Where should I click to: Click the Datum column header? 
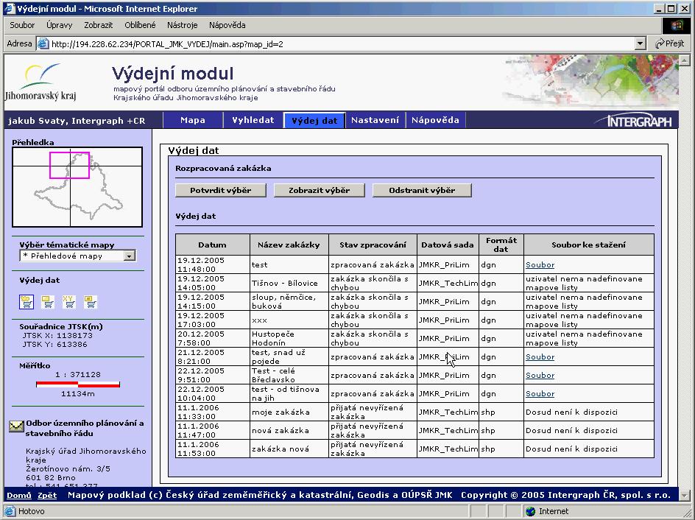click(x=213, y=245)
